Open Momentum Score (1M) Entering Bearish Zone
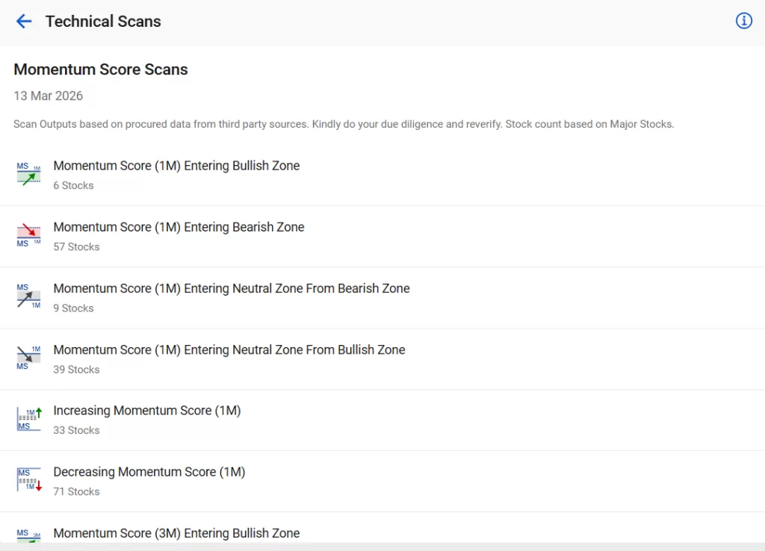This screenshot has width=765, height=551. point(179,227)
